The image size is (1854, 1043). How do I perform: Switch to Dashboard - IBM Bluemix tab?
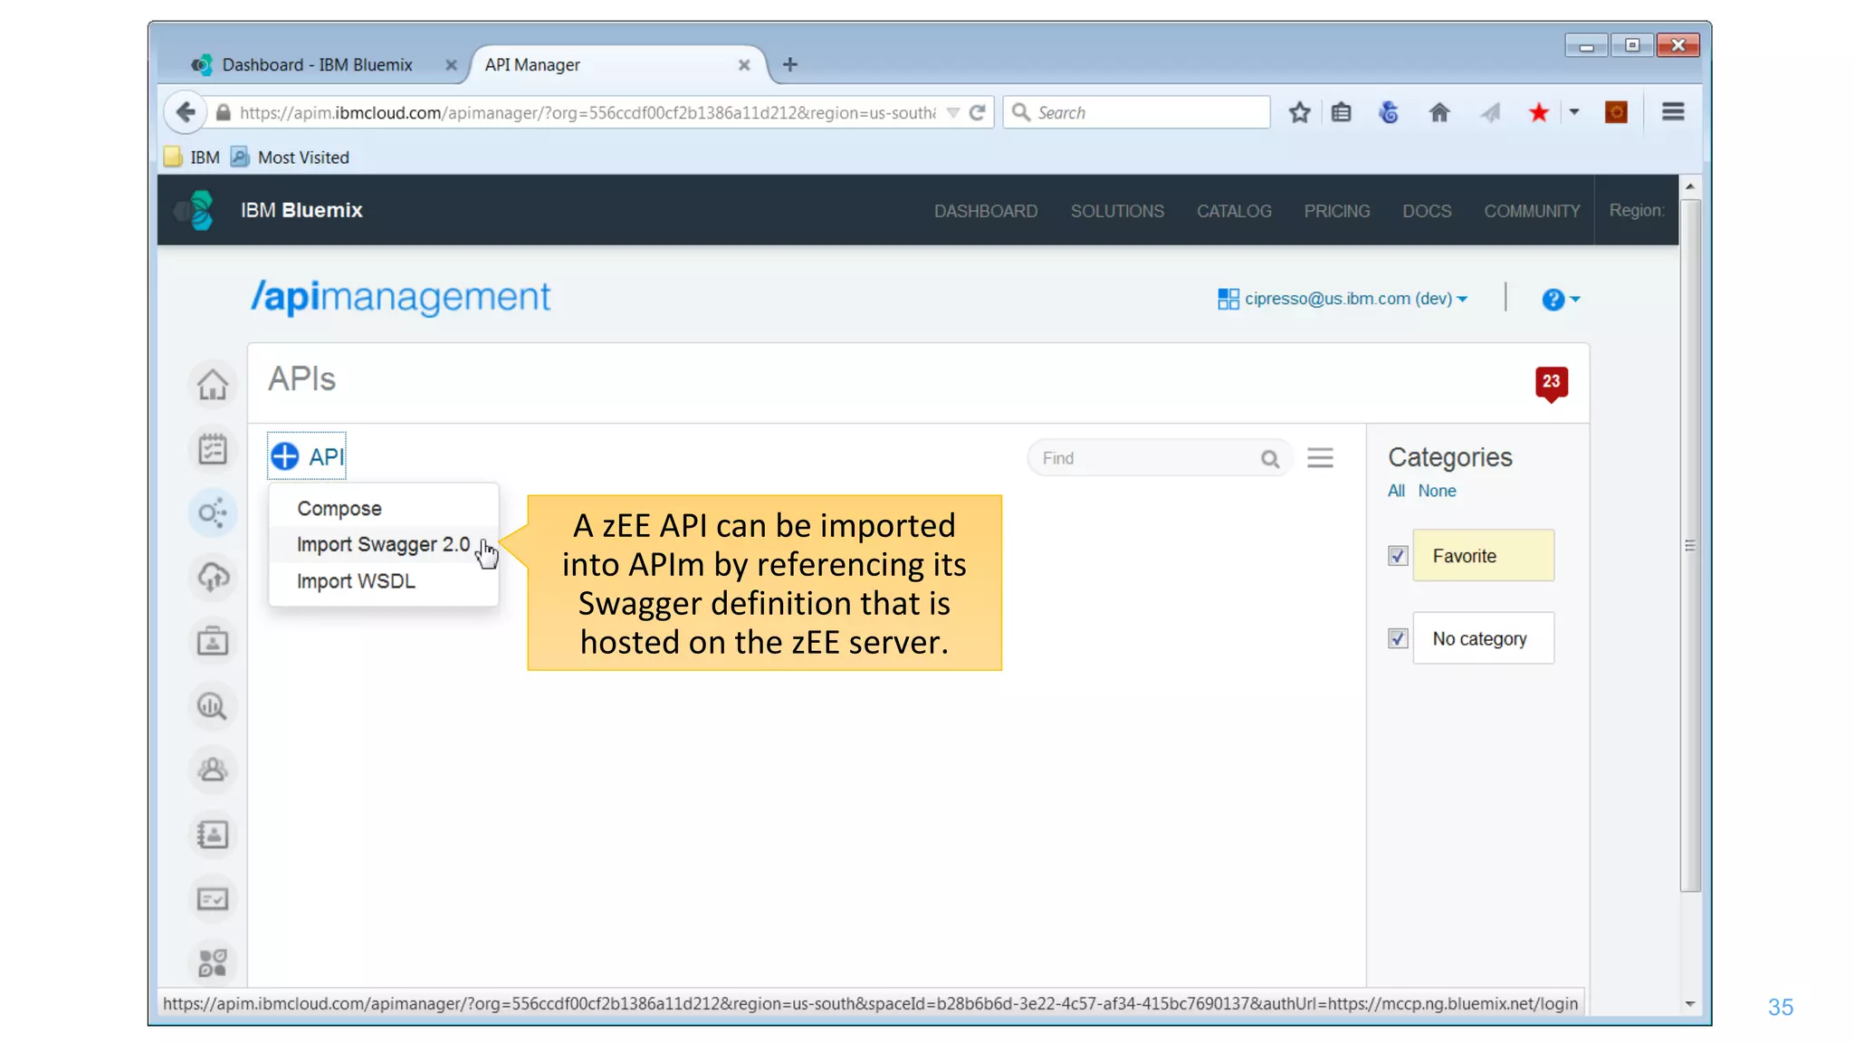317,64
